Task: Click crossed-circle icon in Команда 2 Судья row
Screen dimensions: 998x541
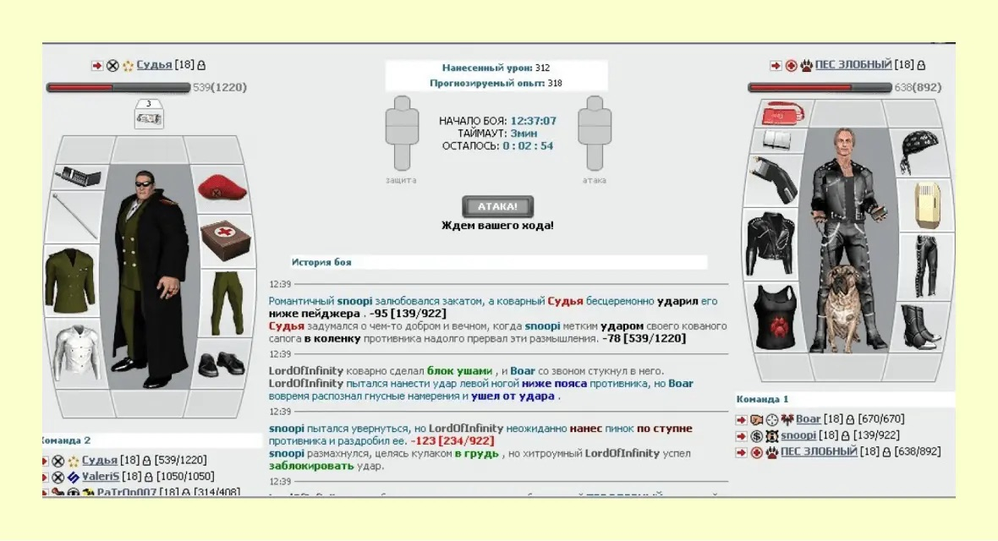Action: 58,460
